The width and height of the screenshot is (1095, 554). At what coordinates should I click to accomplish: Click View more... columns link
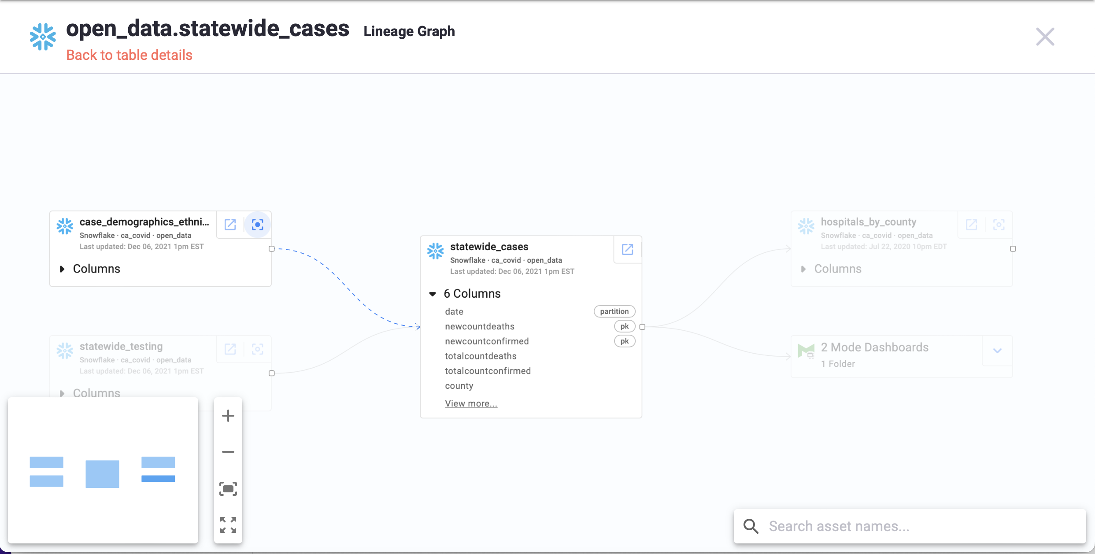tap(471, 403)
